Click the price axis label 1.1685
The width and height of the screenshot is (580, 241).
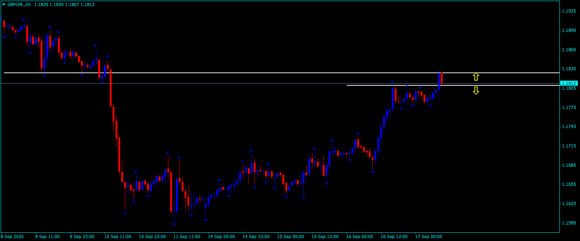[569, 165]
